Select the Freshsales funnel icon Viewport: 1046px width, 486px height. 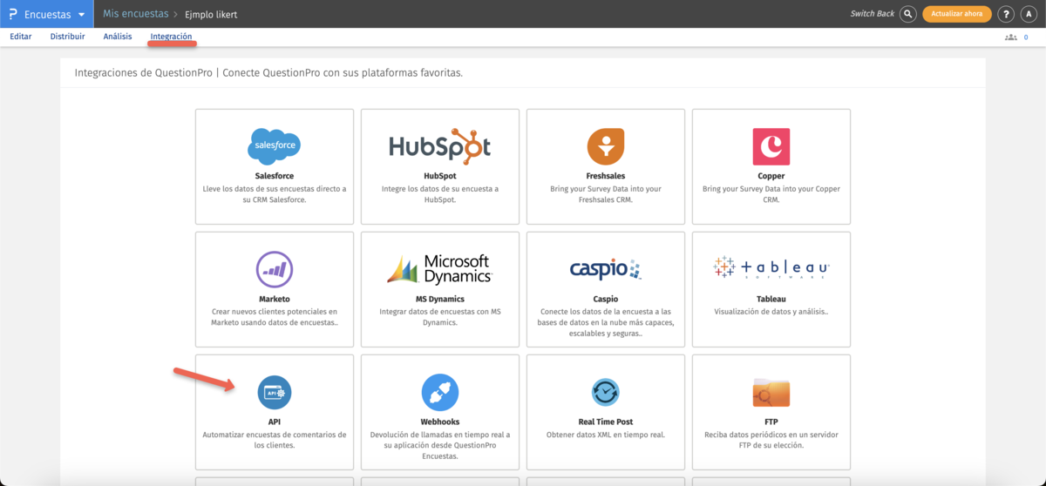tap(605, 146)
